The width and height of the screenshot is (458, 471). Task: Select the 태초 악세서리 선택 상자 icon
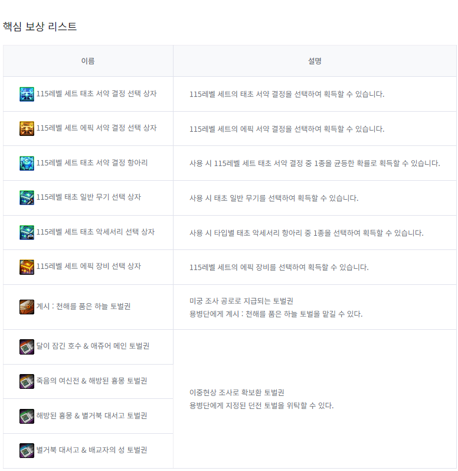(27, 232)
